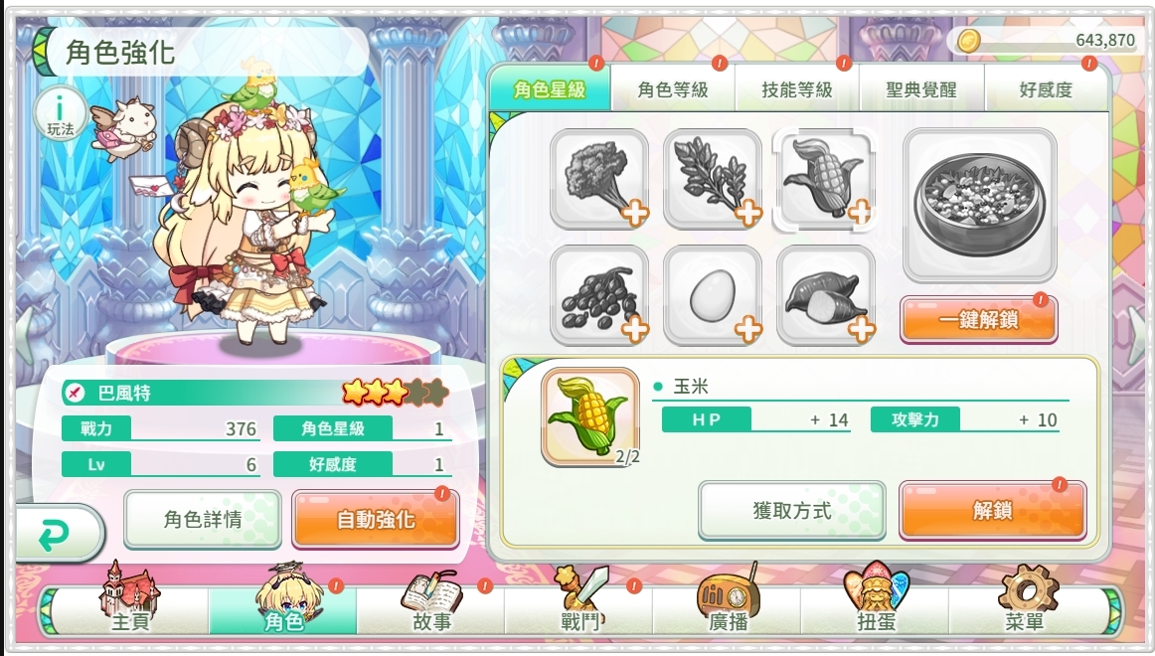The height and width of the screenshot is (656, 1155).
Task: Open the 廣播 radio icon
Action: pyautogui.click(x=728, y=598)
